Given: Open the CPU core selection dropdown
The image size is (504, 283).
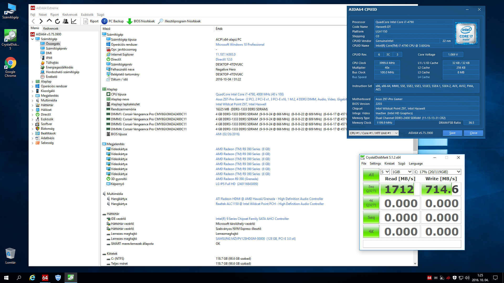Looking at the screenshot, I should 374,133.
